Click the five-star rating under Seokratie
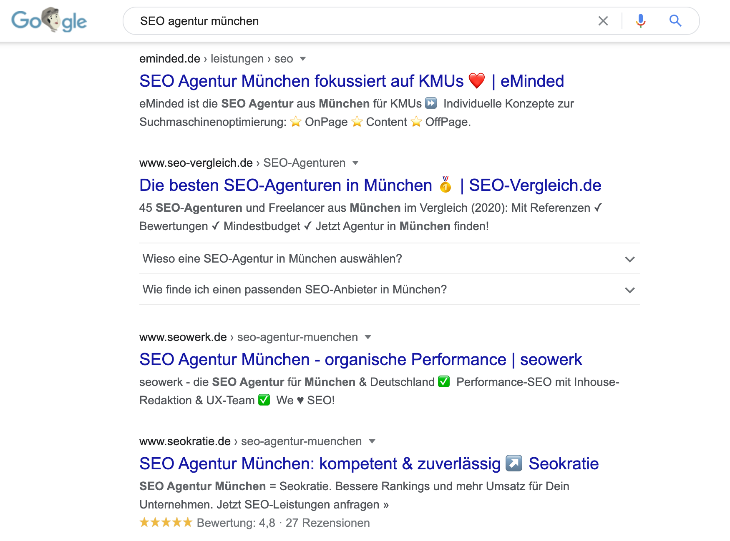This screenshot has width=730, height=541. (166, 522)
